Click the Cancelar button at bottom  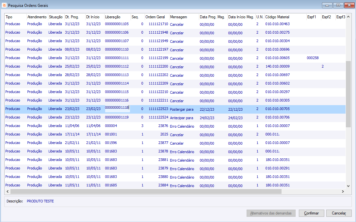(x=339, y=213)
